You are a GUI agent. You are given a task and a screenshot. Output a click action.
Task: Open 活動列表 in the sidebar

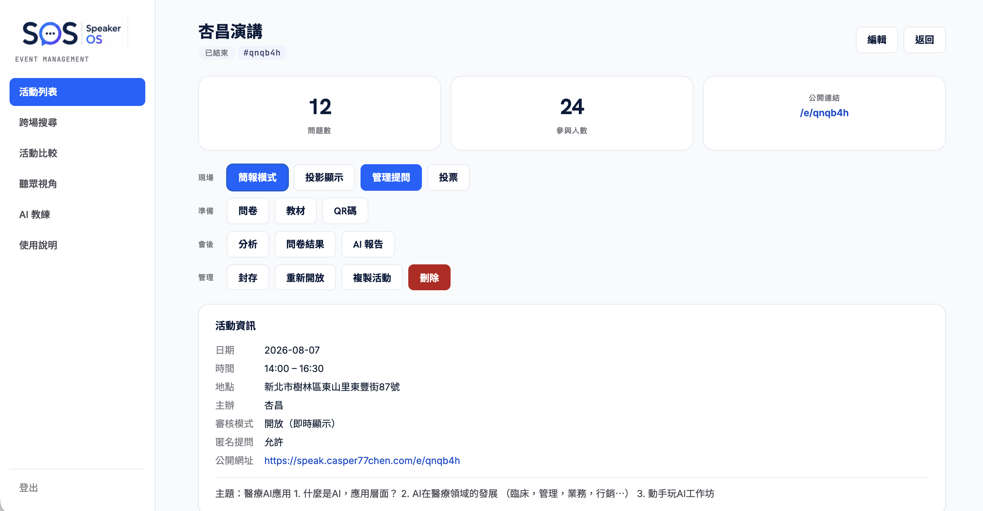77,92
